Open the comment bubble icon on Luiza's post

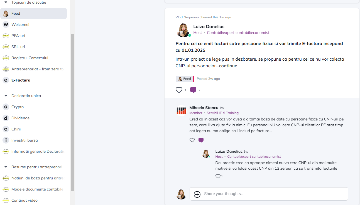click(193, 90)
